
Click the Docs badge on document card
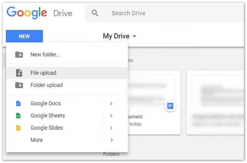tap(170, 106)
